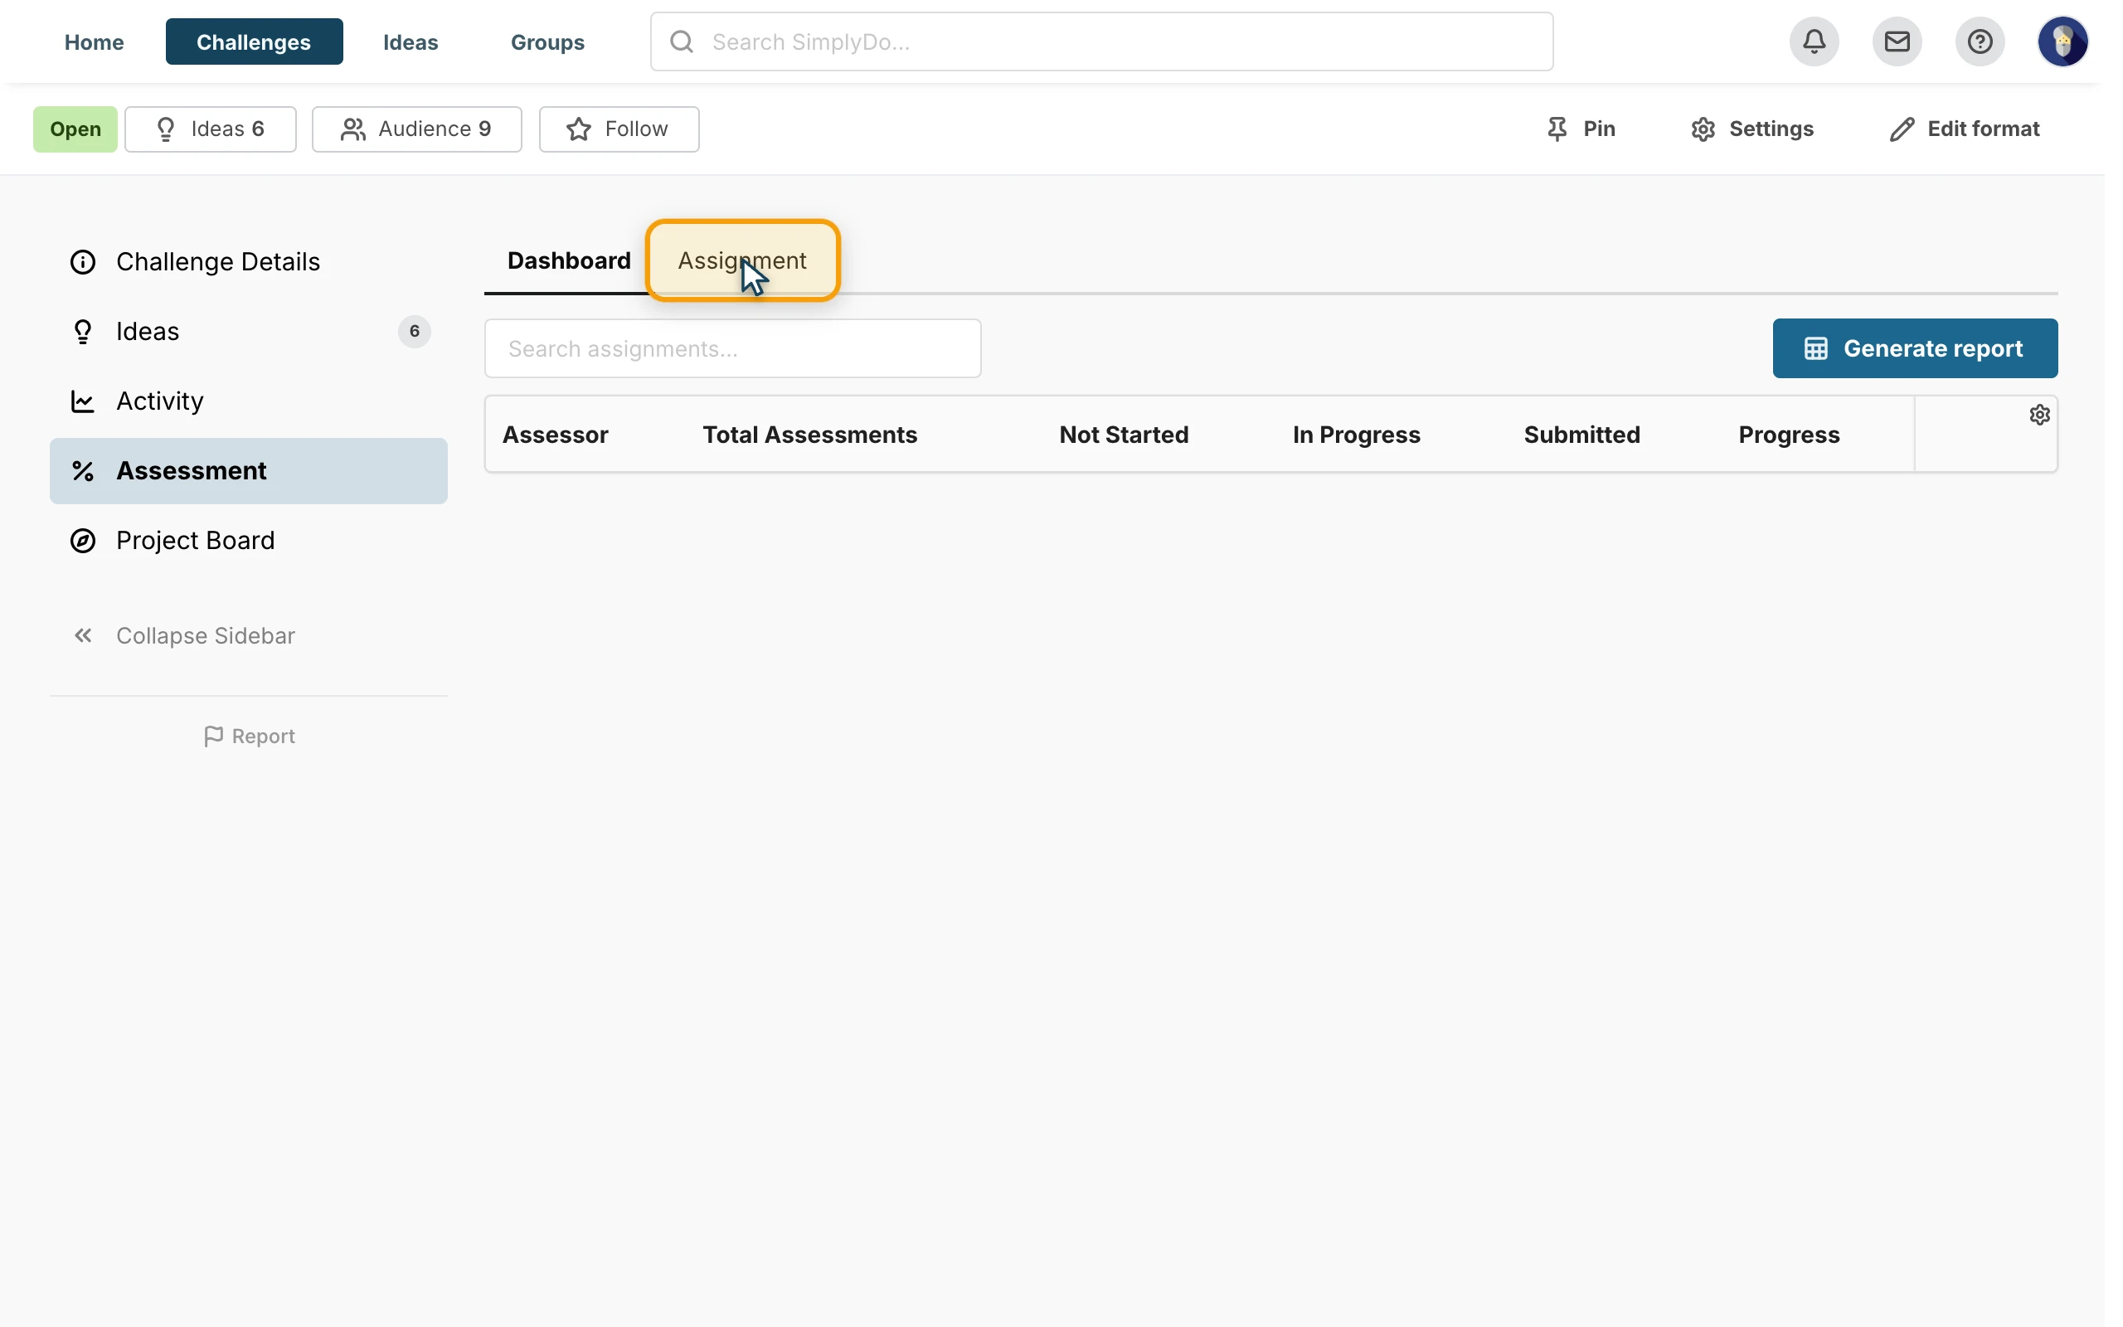
Task: Open the messages envelope icon
Action: click(1897, 41)
